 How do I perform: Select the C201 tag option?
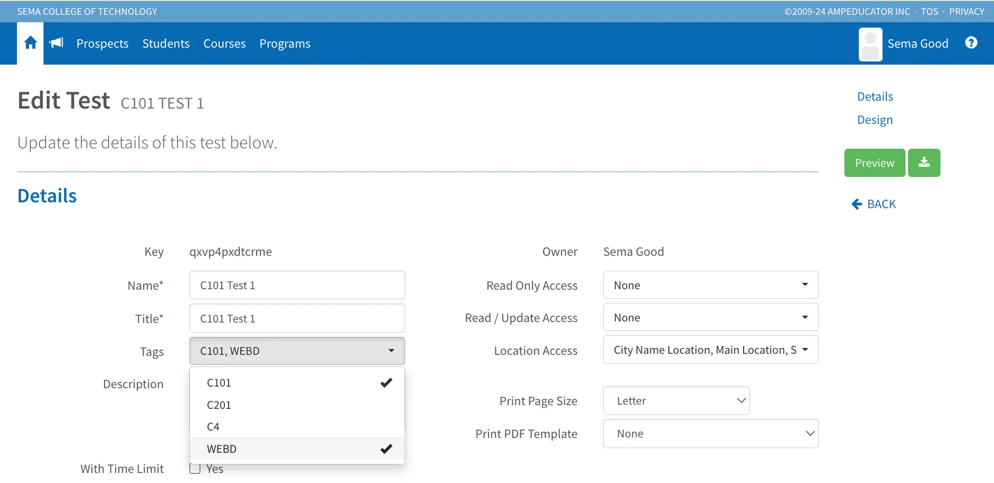point(297,405)
